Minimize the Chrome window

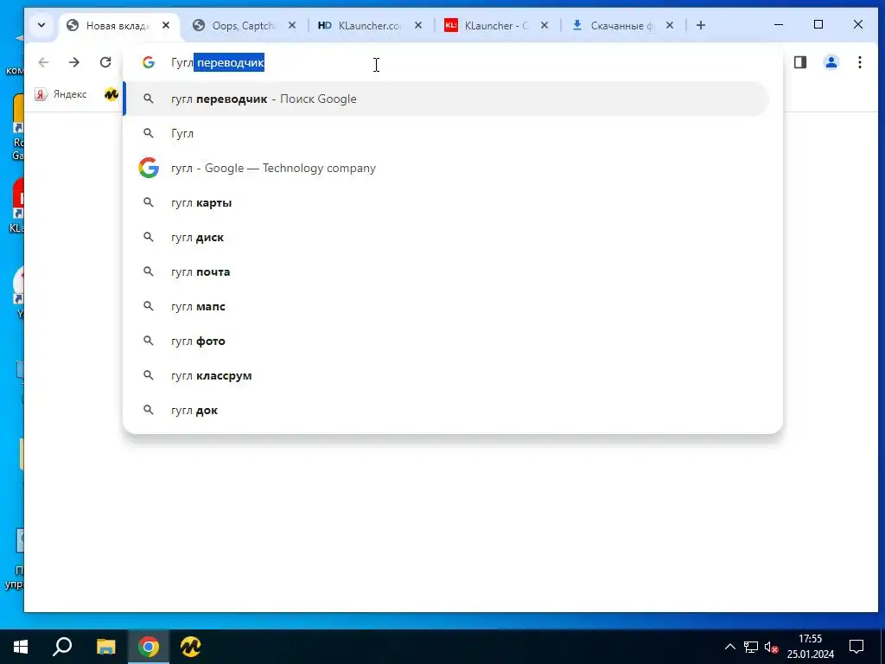coord(779,25)
